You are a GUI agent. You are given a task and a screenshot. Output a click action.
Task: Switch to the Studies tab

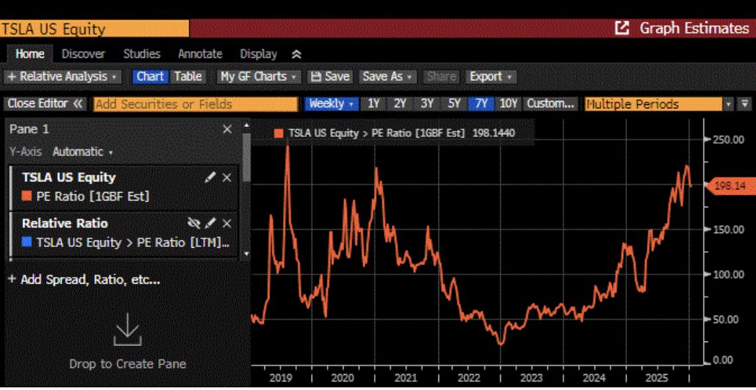(142, 54)
